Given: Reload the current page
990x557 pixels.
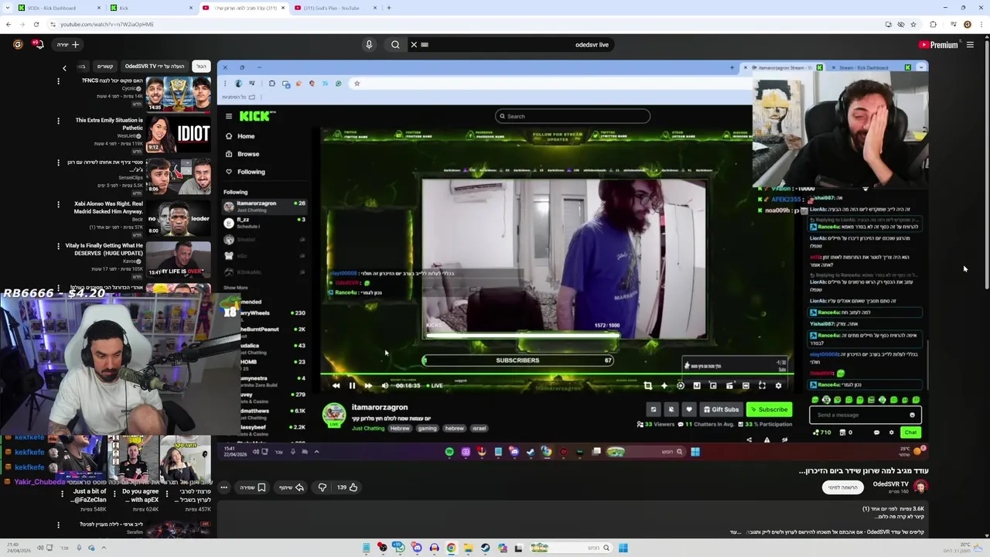Looking at the screenshot, I should pos(36,24).
